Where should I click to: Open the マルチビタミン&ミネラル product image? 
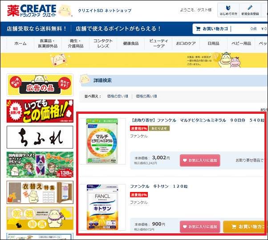(102, 141)
